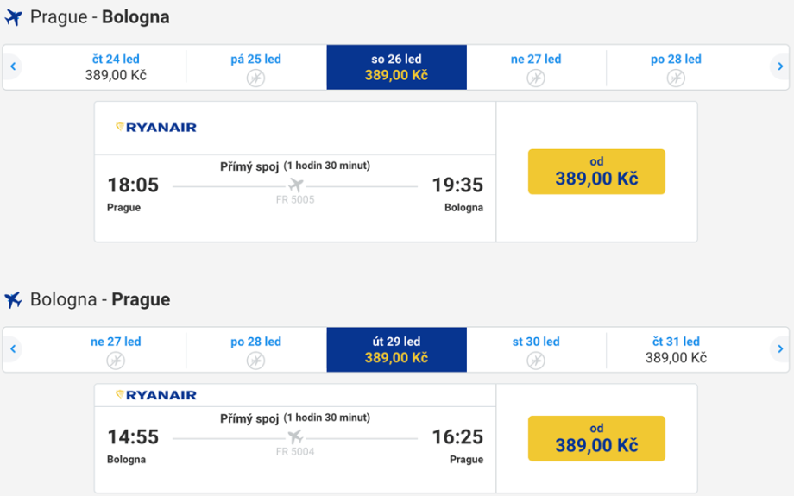Show earlier outbound dates with left arrow
794x496 pixels.
(x=13, y=66)
